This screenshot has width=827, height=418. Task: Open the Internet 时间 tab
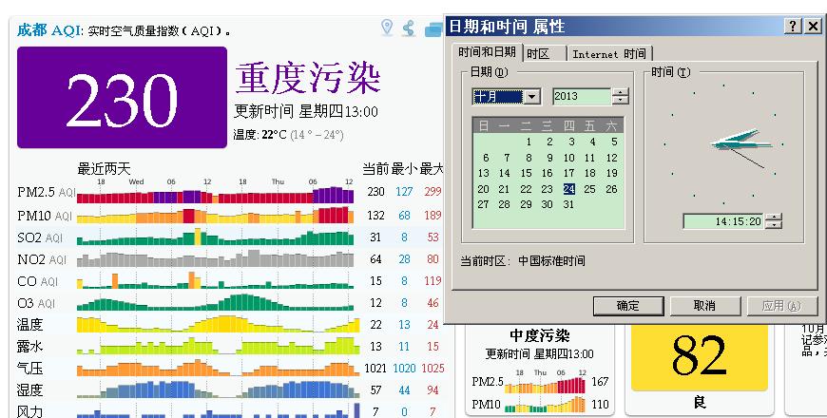[x=609, y=54]
